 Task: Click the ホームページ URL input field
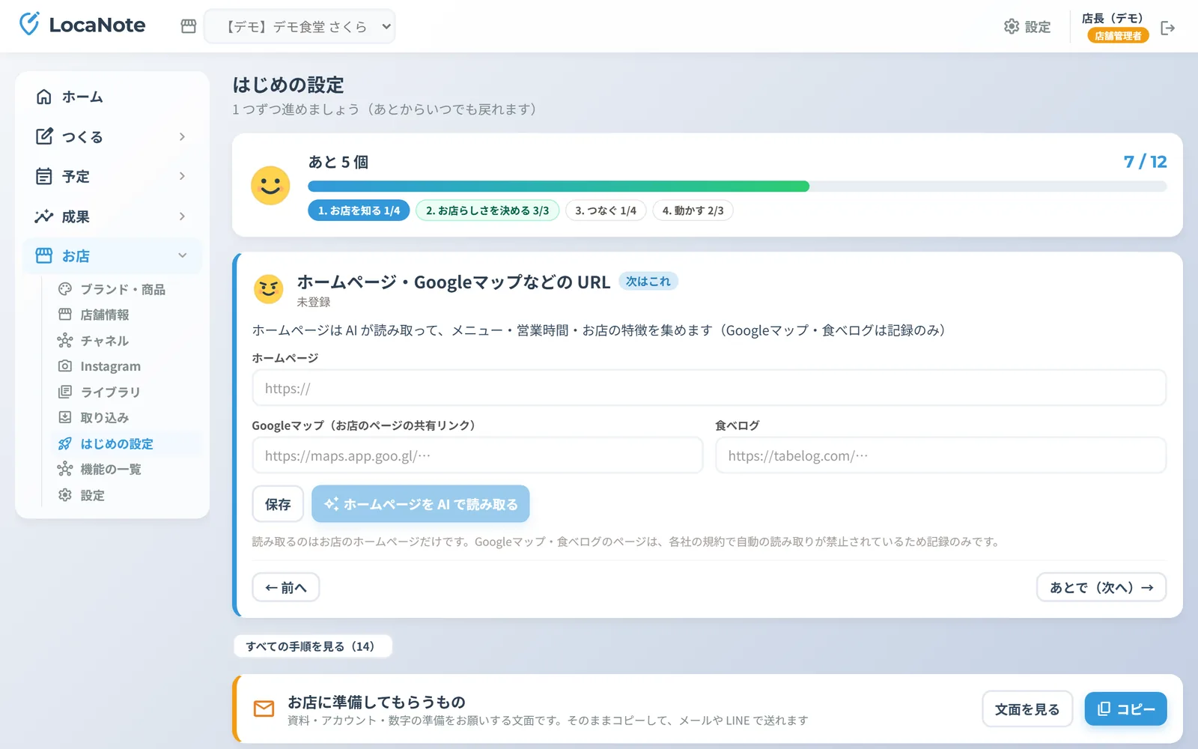709,388
